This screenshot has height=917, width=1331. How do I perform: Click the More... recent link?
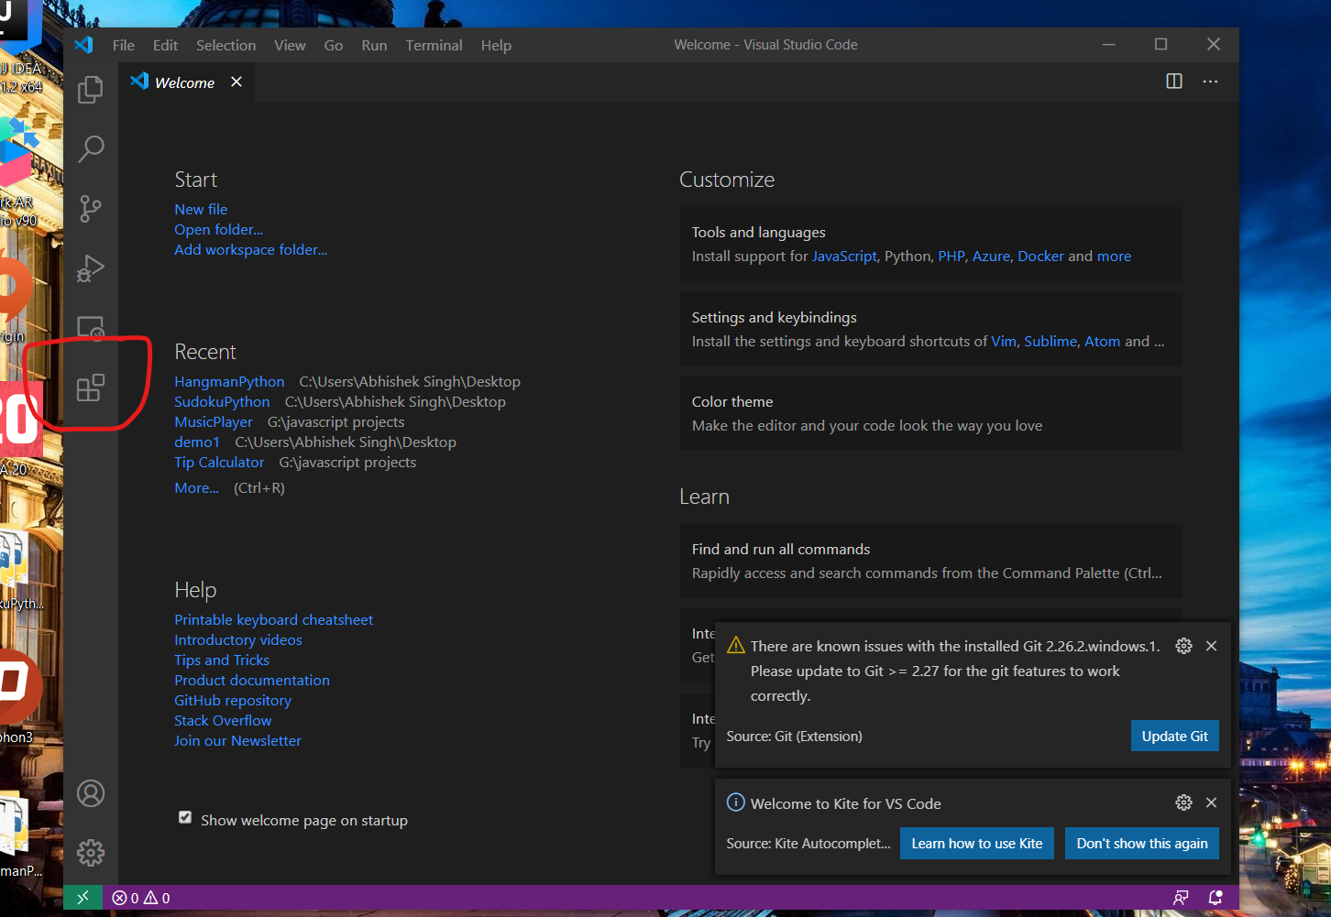tap(196, 487)
